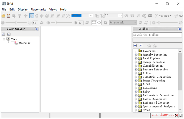Reset contrast with its refresh icon

pos(87,23)
